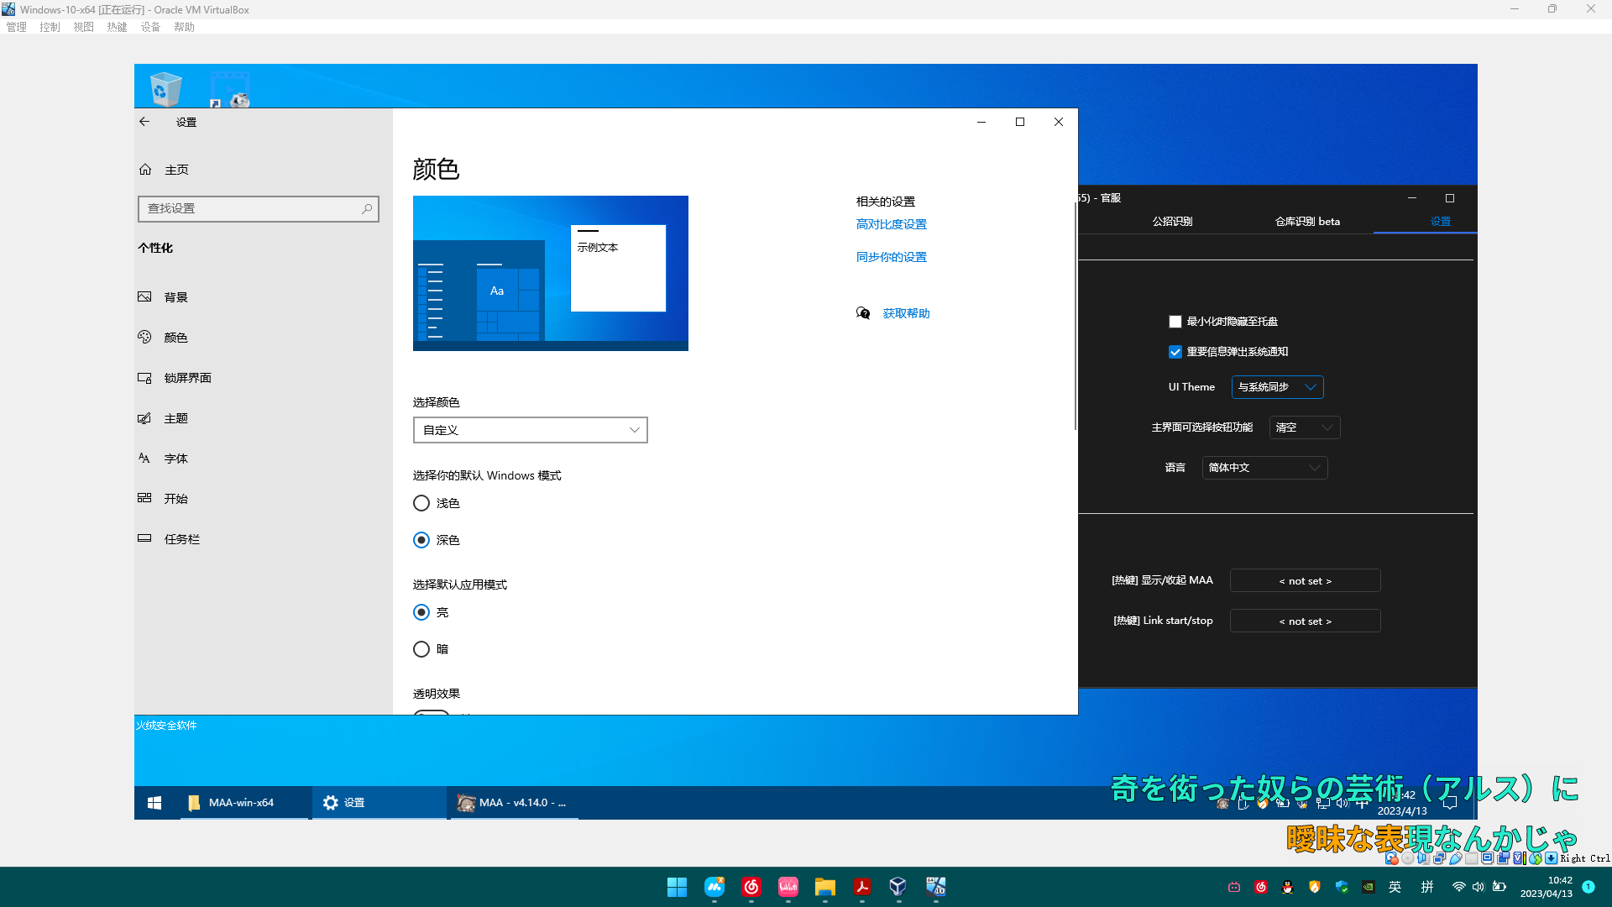Open Adobe Acrobat from the taskbar
The image size is (1612, 907).
861,887
